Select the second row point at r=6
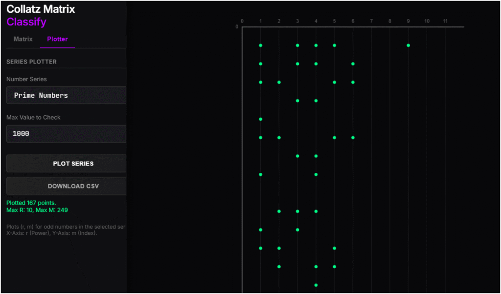The height and width of the screenshot is (294, 501). point(353,64)
